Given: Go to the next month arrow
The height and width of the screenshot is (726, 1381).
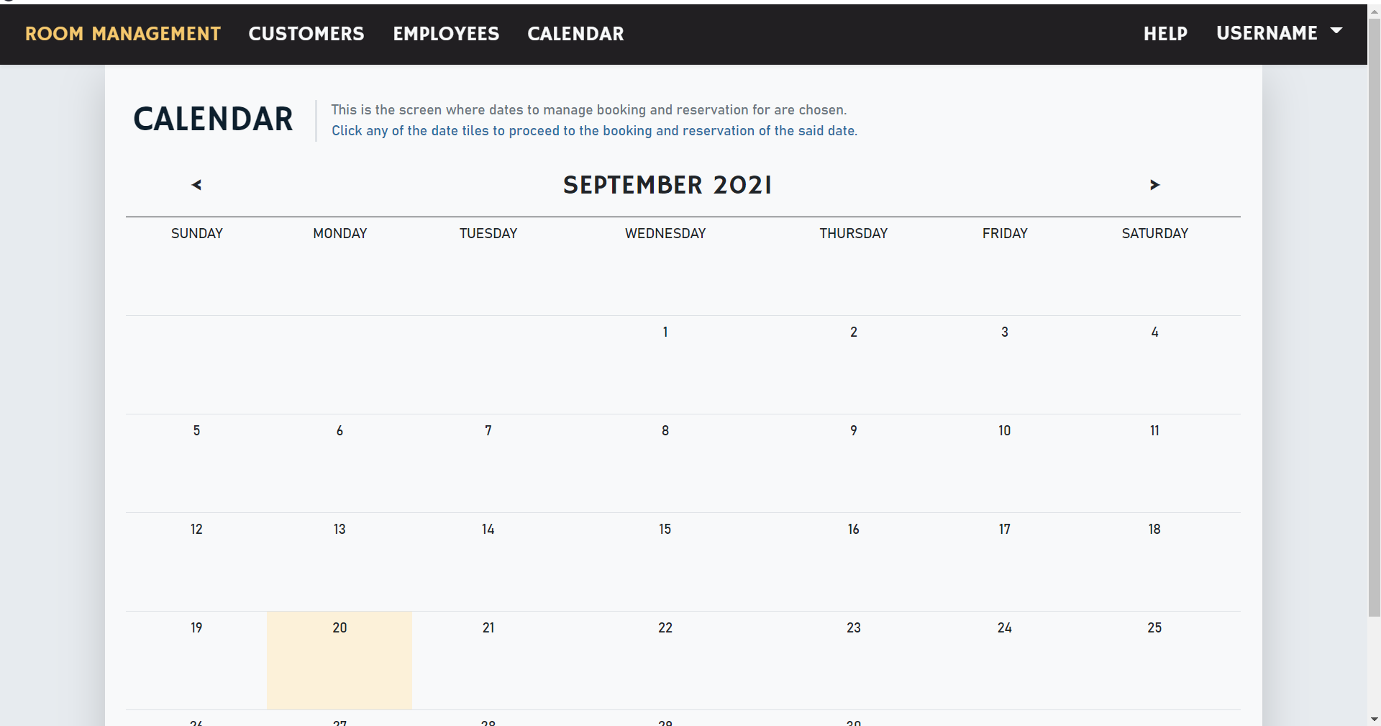Looking at the screenshot, I should click(x=1154, y=185).
